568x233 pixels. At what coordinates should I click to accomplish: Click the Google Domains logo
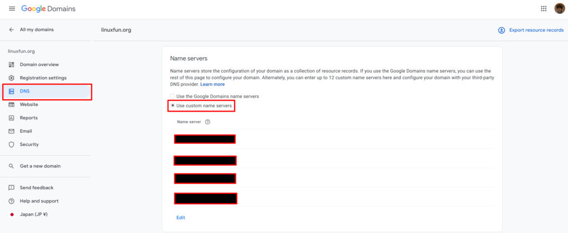coord(48,9)
